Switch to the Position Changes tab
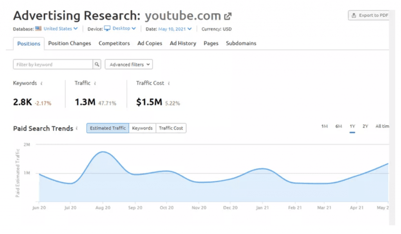The width and height of the screenshot is (401, 234). (x=70, y=43)
